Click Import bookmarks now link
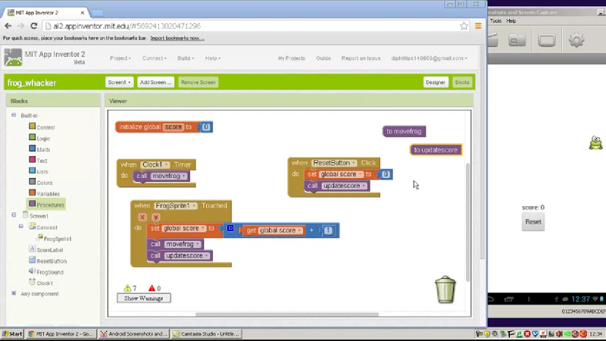 177,38
